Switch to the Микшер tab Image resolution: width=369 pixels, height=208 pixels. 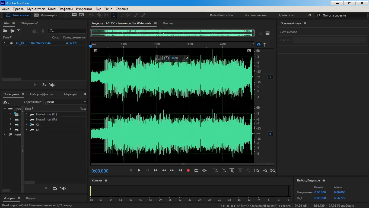tap(168, 23)
